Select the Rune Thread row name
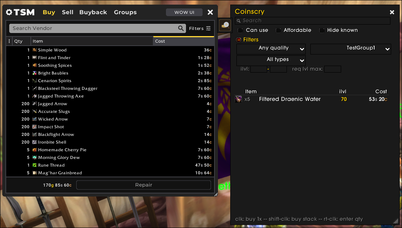Screen dimensions: 402x228 pyautogui.click(x=51, y=165)
